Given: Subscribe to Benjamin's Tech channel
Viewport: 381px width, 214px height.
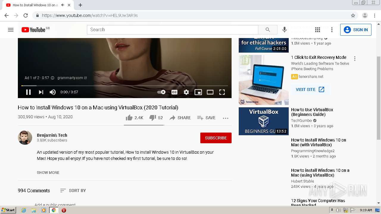Looking at the screenshot, I should click(x=216, y=138).
